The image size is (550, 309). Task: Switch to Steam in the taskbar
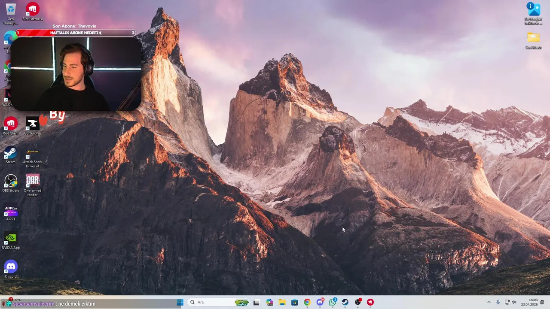(345, 302)
